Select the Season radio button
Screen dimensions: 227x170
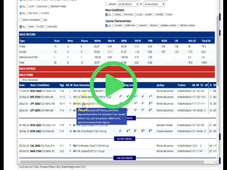[x=106, y=4]
